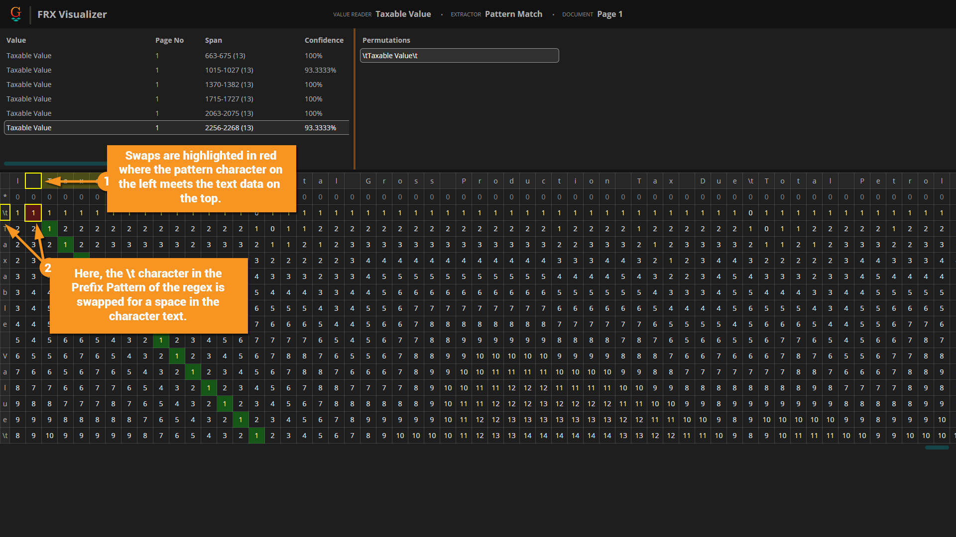Click the Permutations pattern text field
This screenshot has width=956, height=537.
coord(459,56)
